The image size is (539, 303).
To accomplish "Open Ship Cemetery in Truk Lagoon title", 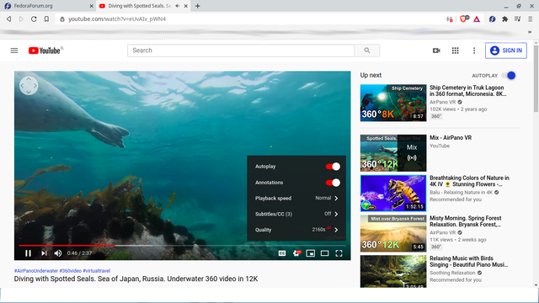I will point(468,91).
